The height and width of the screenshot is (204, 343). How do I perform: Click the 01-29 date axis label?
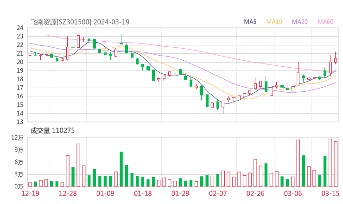(x=180, y=193)
